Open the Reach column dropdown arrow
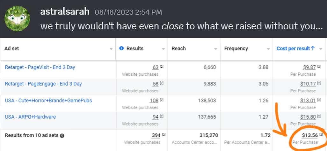 tap(216, 49)
